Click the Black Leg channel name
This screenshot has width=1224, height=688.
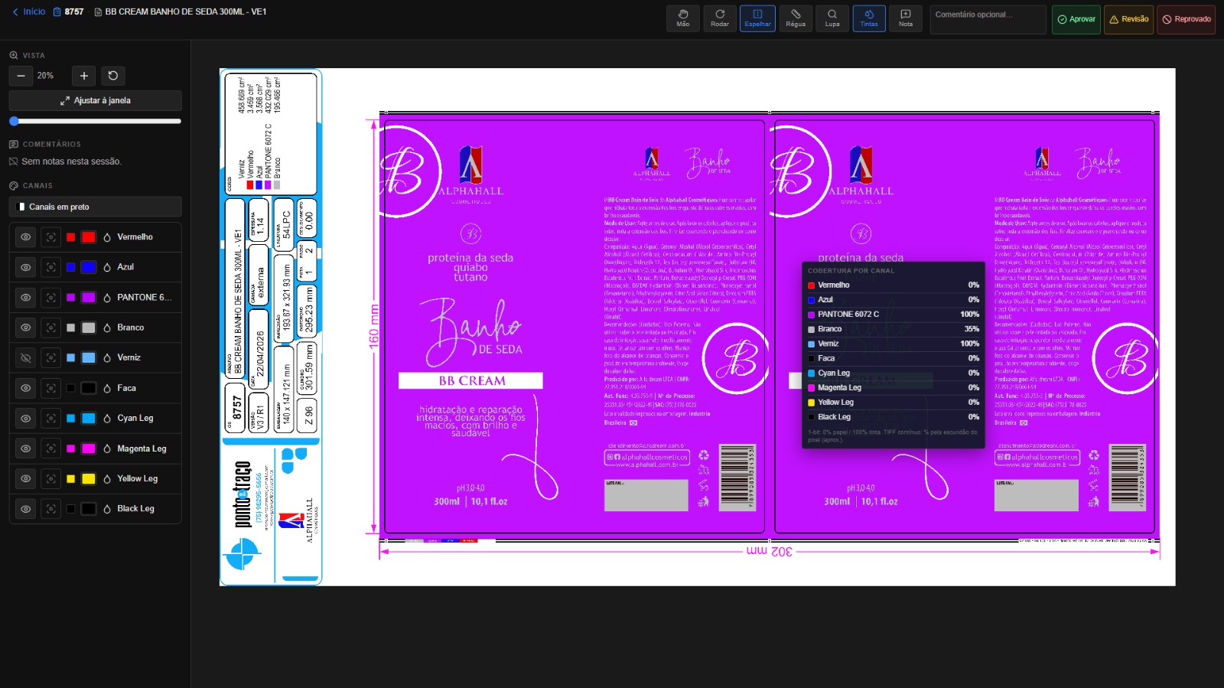tap(135, 509)
